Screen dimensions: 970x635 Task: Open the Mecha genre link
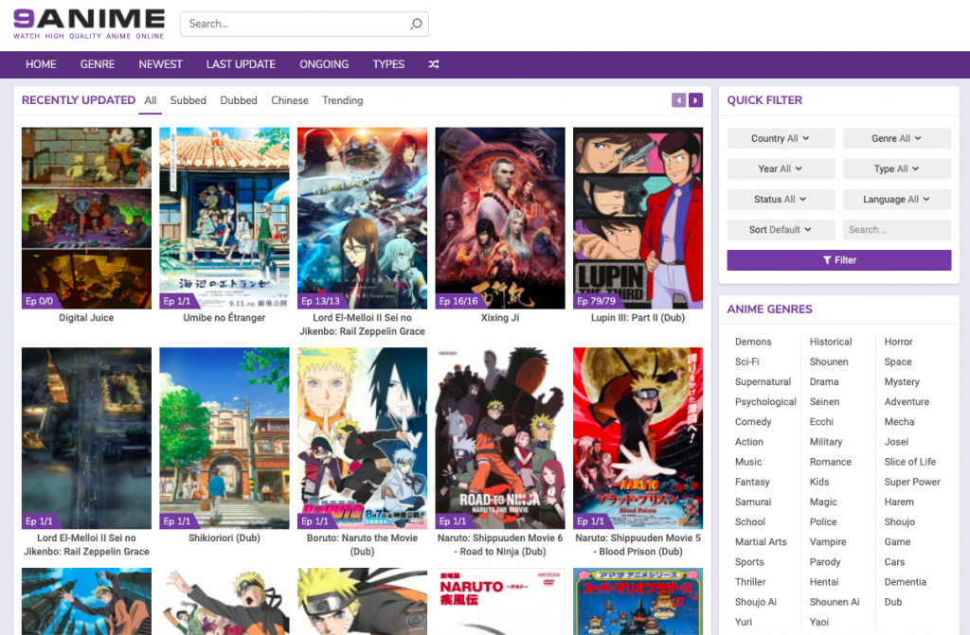point(898,421)
